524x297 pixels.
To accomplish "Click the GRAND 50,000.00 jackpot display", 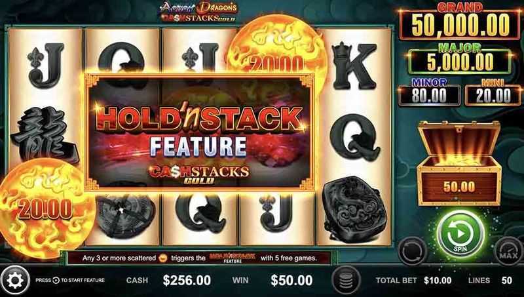I will pyautogui.click(x=460, y=22).
